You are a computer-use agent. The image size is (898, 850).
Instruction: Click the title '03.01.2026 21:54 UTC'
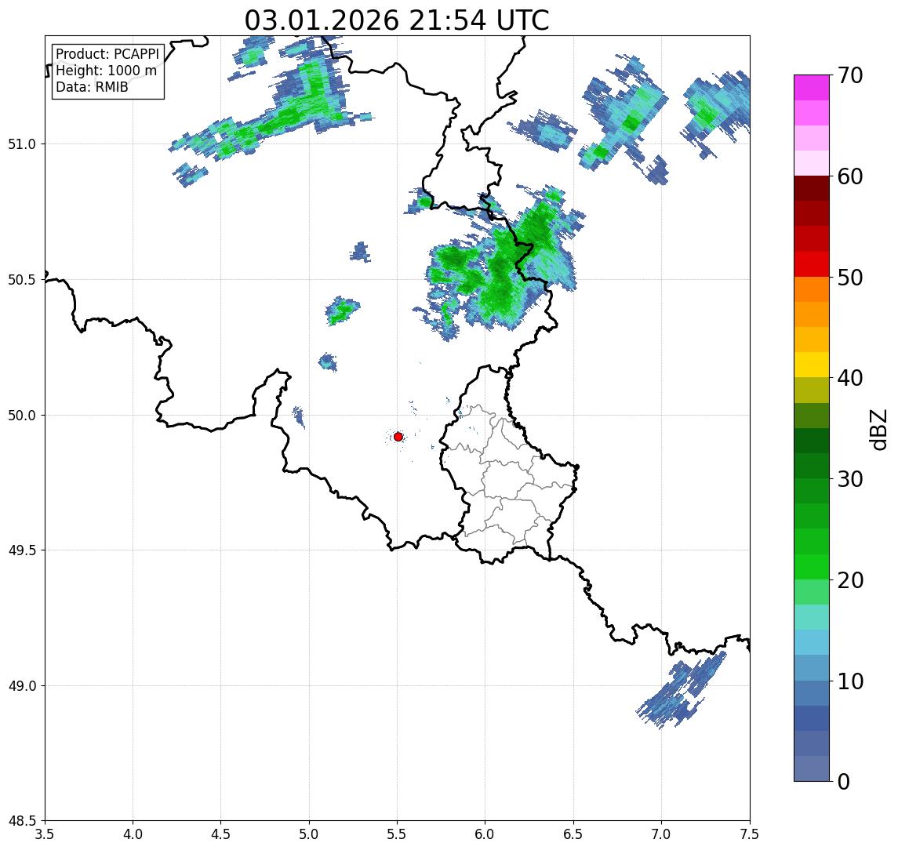click(x=397, y=20)
